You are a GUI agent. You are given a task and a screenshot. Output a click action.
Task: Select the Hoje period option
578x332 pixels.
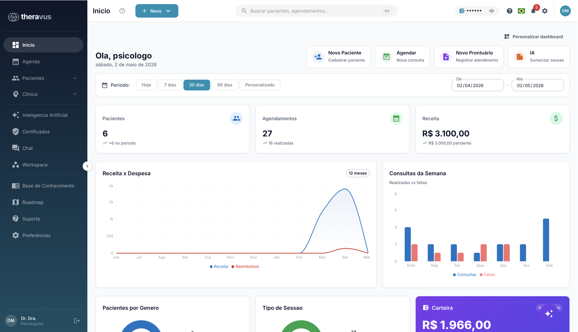coord(147,85)
